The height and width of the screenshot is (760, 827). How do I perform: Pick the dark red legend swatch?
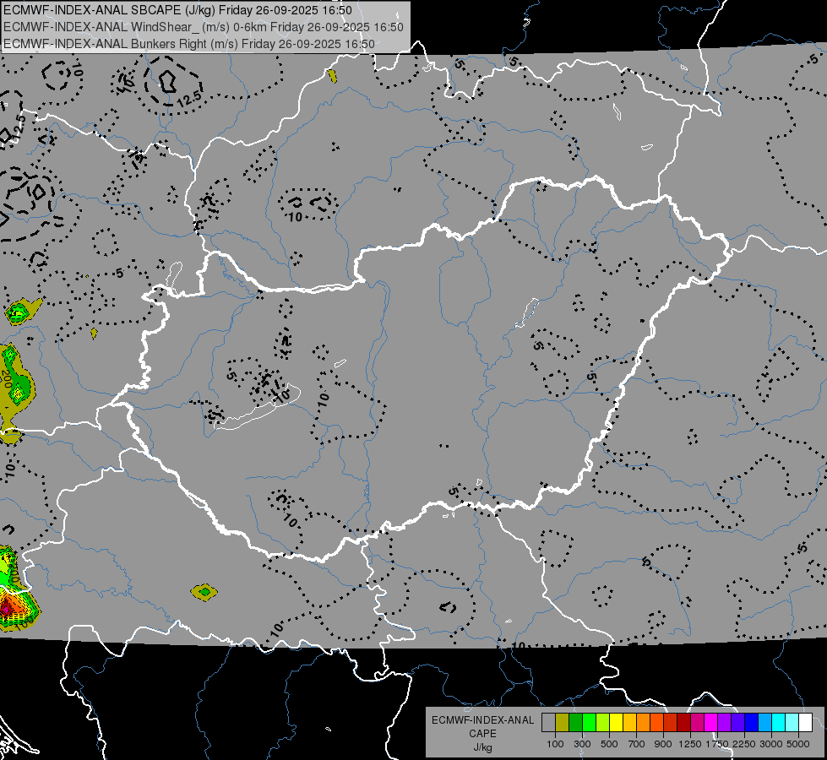tap(684, 722)
